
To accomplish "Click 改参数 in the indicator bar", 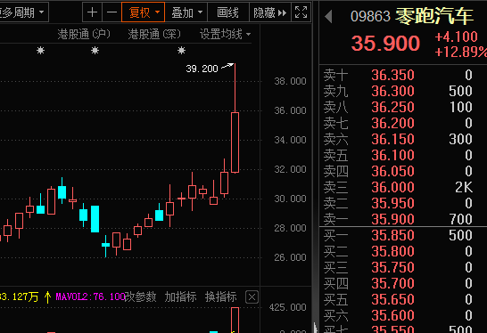I will pos(140,296).
